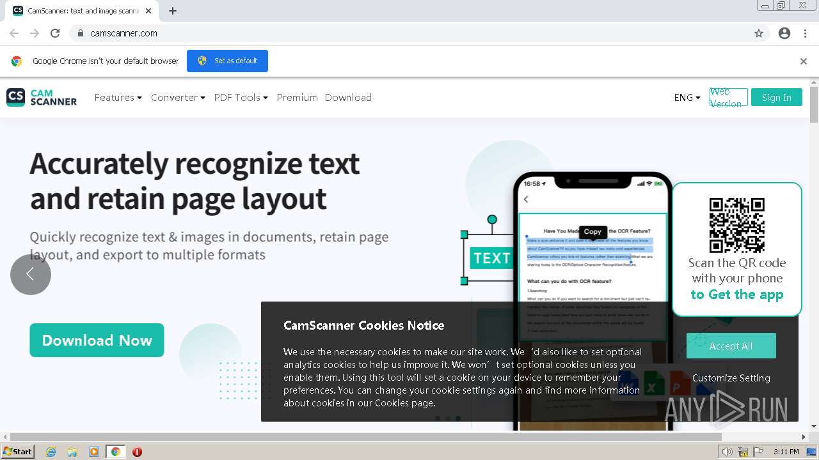Click 'CamScanner Cookies Notice' heading
The image size is (819, 460).
pyautogui.click(x=364, y=325)
